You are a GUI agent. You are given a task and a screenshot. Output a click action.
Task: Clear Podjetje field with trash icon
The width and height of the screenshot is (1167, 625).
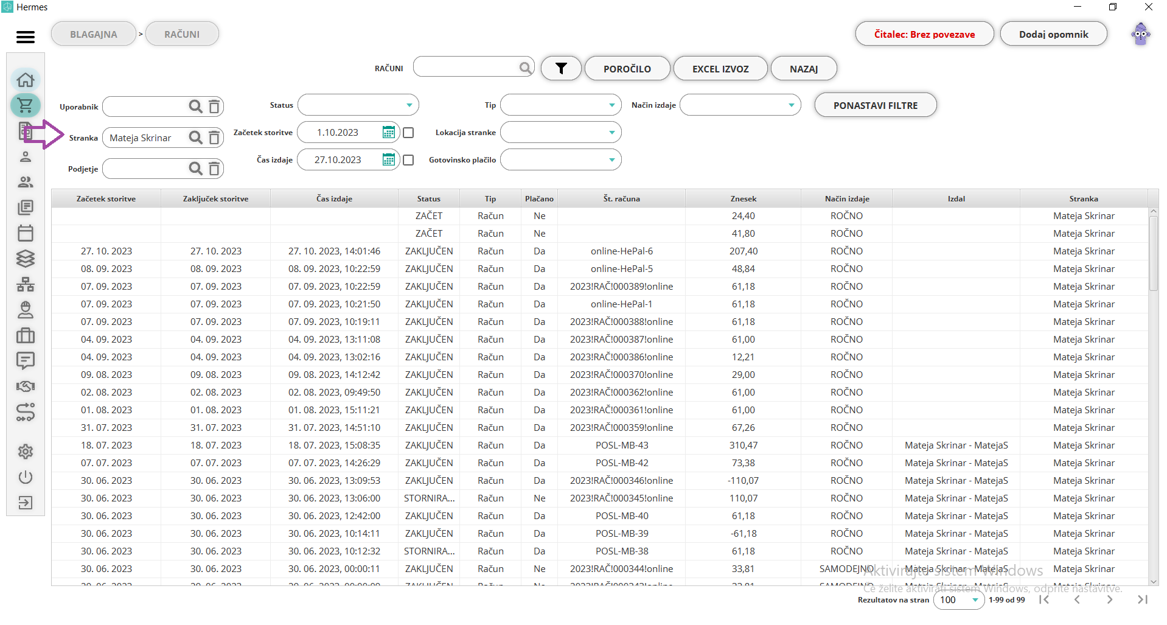coord(214,169)
